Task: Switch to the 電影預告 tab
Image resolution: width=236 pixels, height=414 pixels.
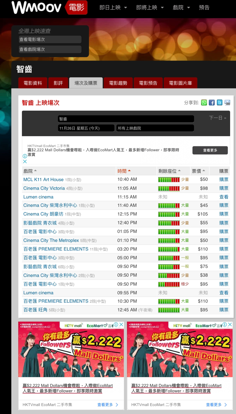Action: (148, 83)
